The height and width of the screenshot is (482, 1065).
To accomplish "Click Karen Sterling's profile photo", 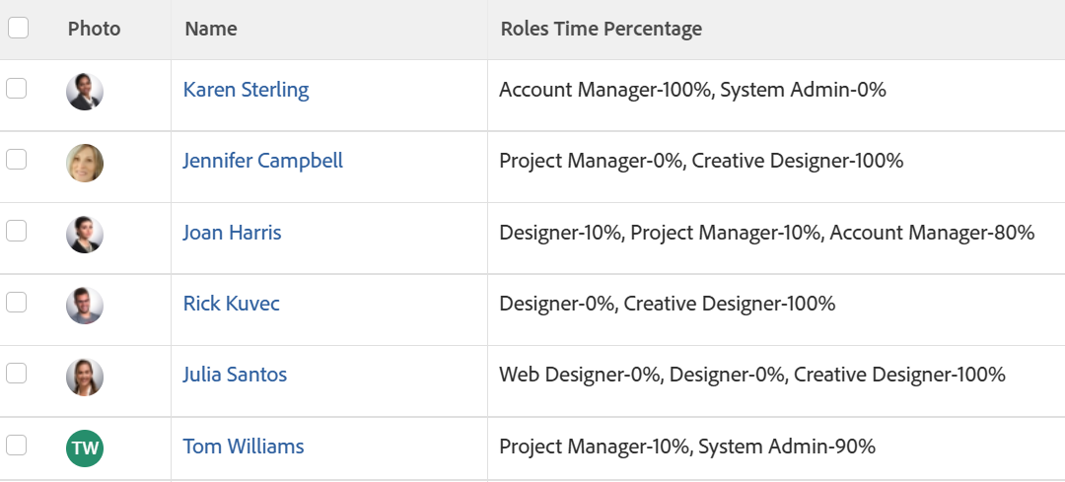I will 85,92.
